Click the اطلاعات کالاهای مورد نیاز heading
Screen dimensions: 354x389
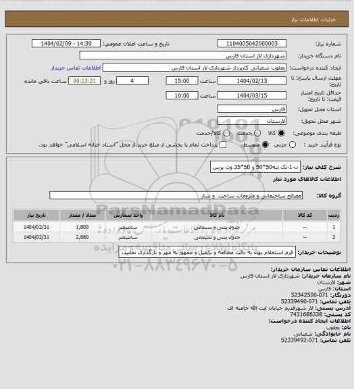tap(307, 179)
